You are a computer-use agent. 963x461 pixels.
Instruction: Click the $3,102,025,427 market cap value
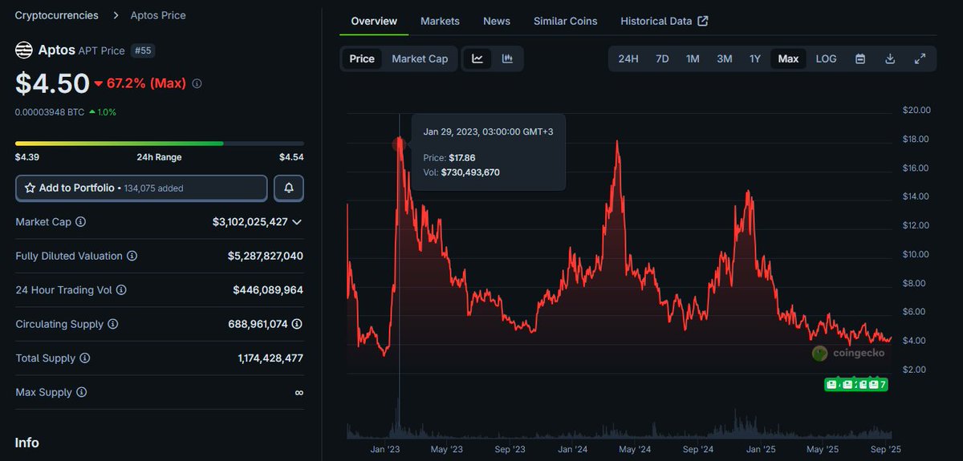[x=250, y=222]
